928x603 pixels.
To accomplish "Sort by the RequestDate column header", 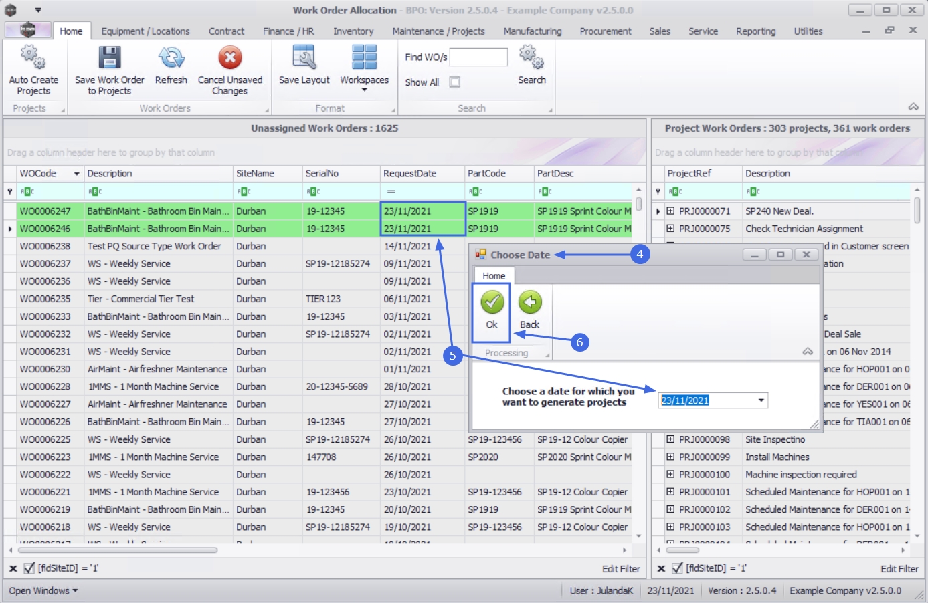I will tap(423, 174).
